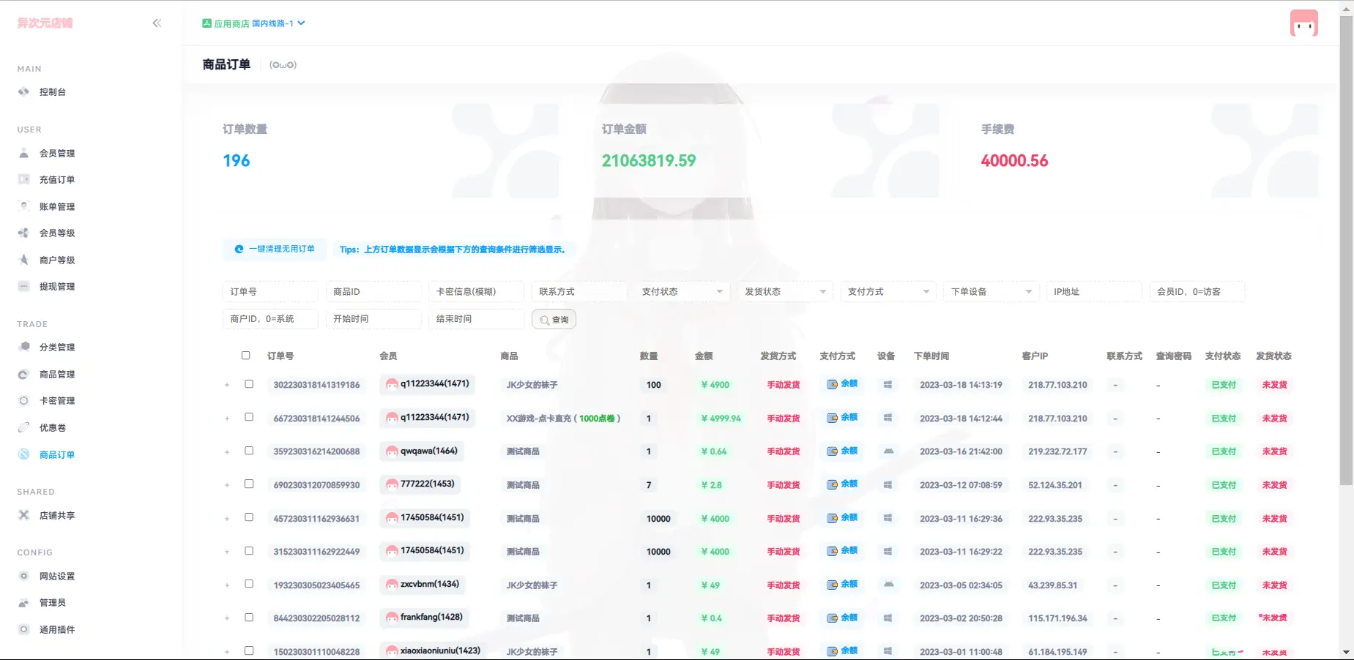Click the 会员管理 person icon

point(23,154)
